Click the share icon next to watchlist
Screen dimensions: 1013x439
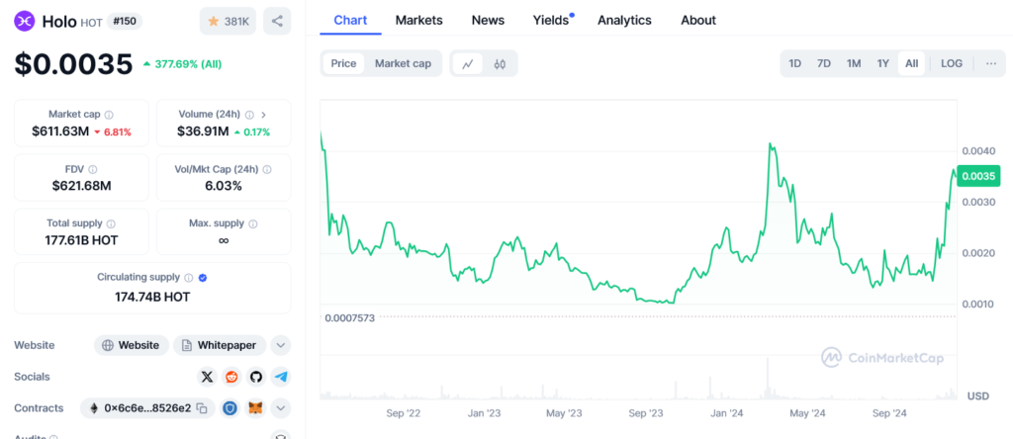277,21
